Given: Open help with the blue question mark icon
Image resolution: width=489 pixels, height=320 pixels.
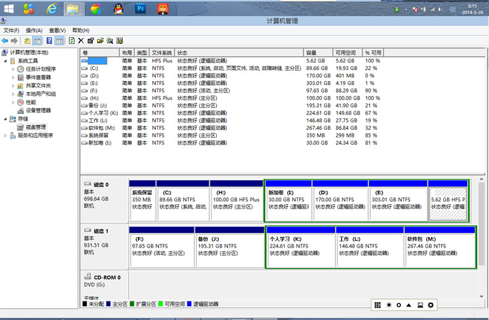Looking at the screenshot, I should [50, 41].
